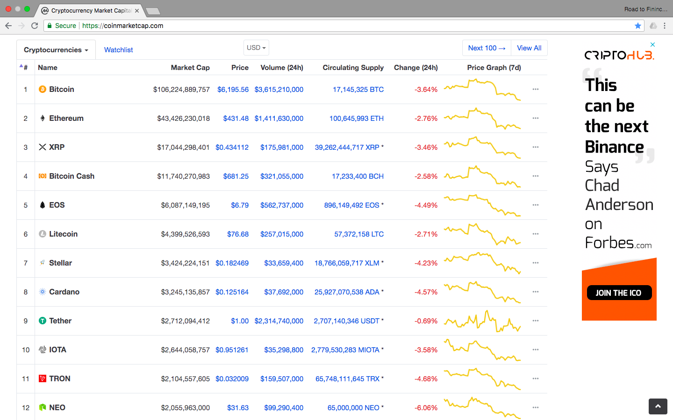Click the CriptoHub ad logo

pyautogui.click(x=619, y=55)
